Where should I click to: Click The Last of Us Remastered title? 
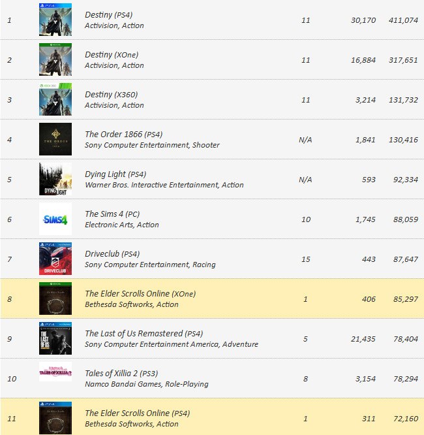click(x=144, y=334)
